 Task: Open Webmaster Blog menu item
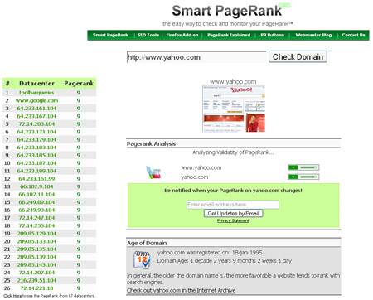[313, 35]
